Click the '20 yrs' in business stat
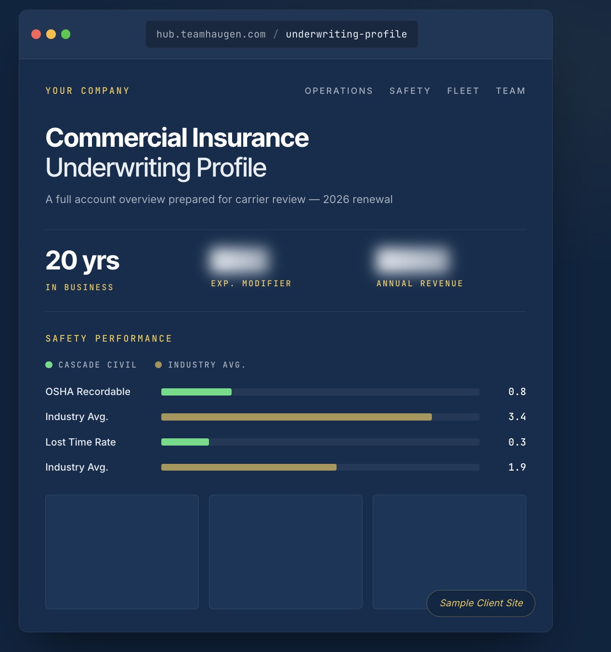The image size is (611, 652). (x=82, y=261)
